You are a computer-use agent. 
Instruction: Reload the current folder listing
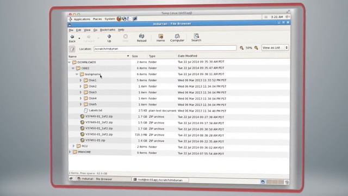click(141, 38)
